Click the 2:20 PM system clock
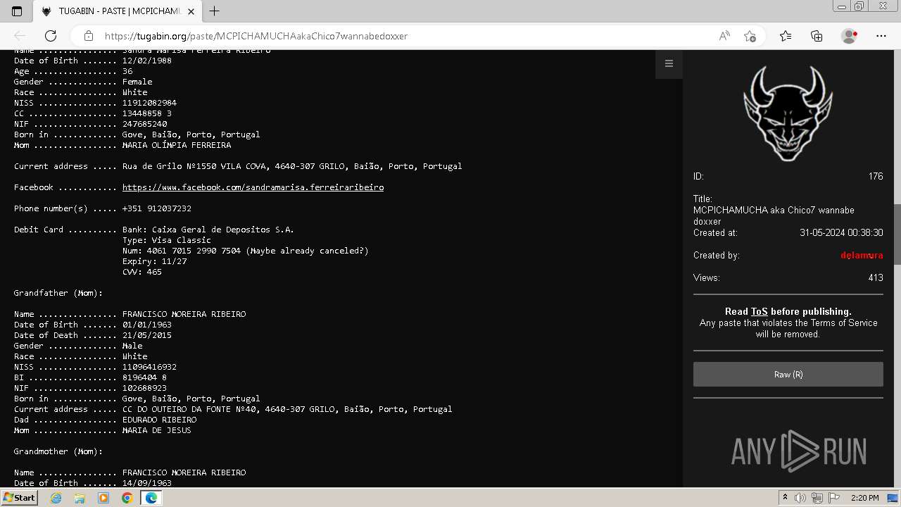 (864, 498)
